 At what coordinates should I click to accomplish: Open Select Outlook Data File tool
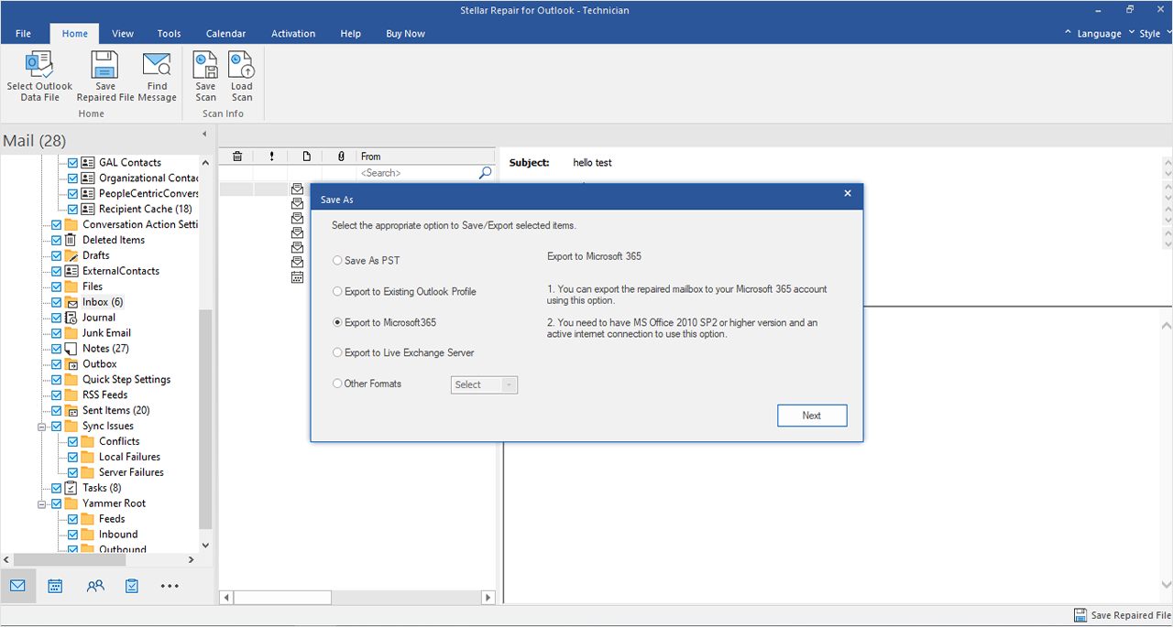point(39,76)
